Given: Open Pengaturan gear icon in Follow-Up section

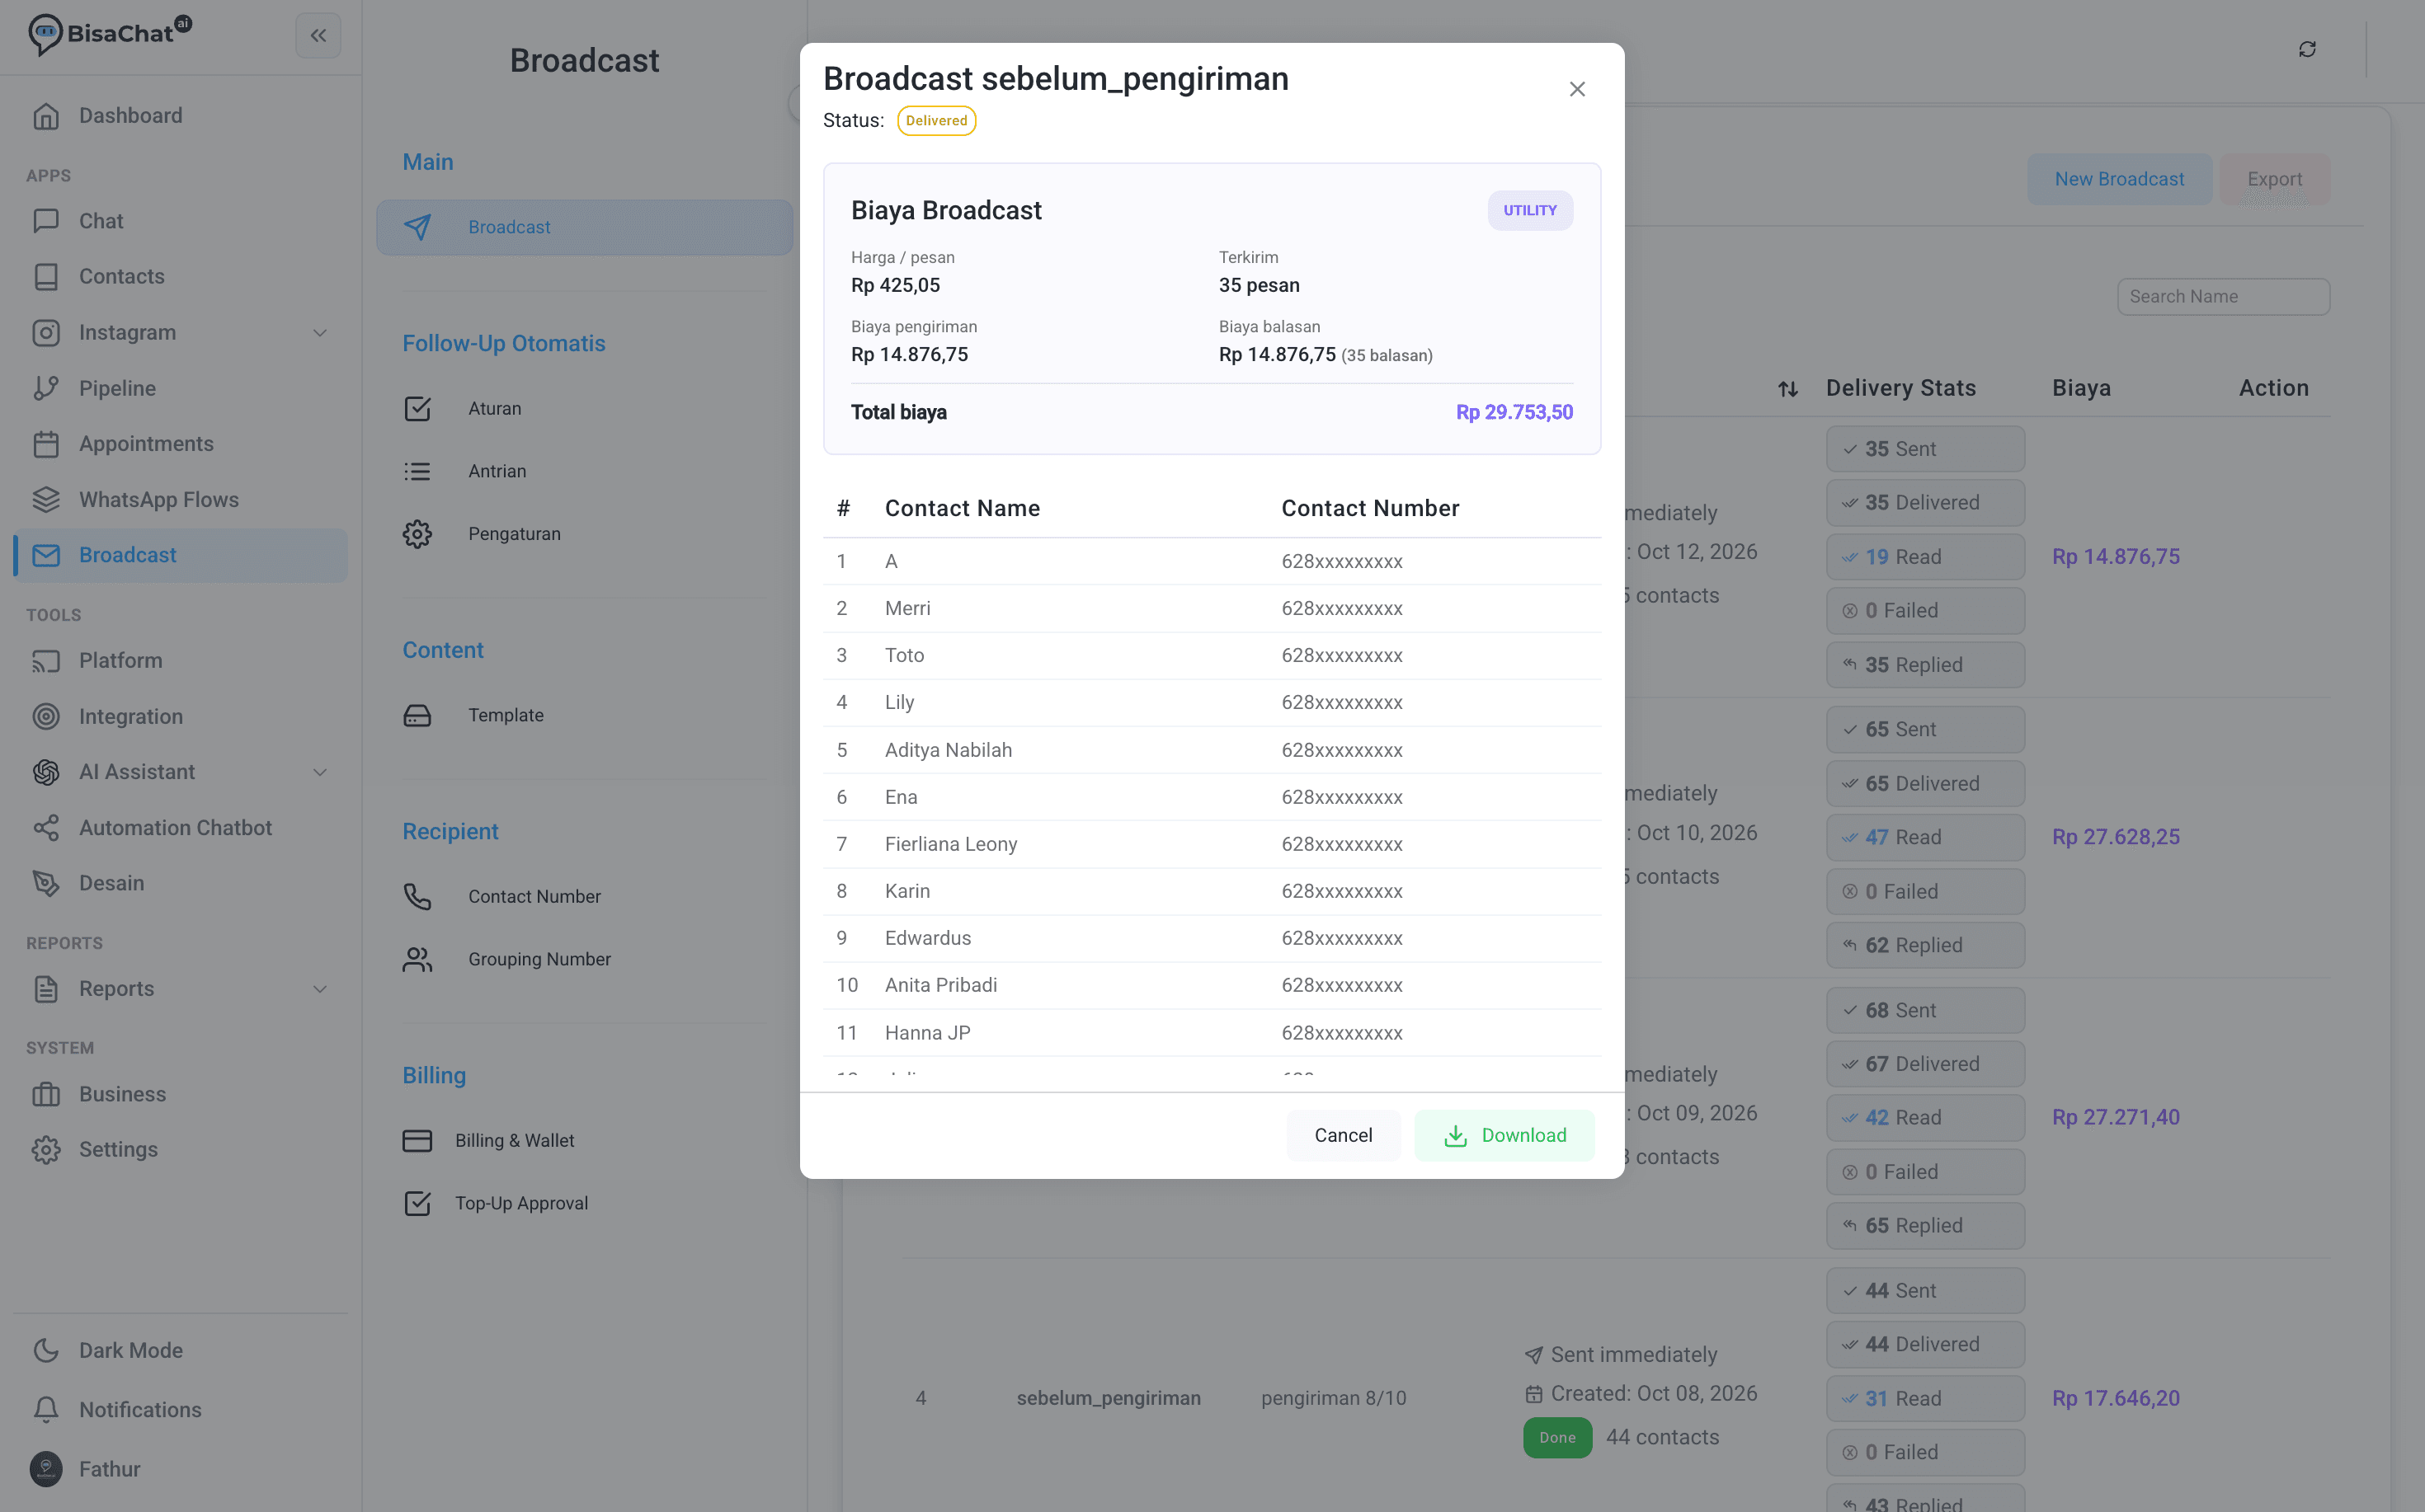Looking at the screenshot, I should [417, 534].
